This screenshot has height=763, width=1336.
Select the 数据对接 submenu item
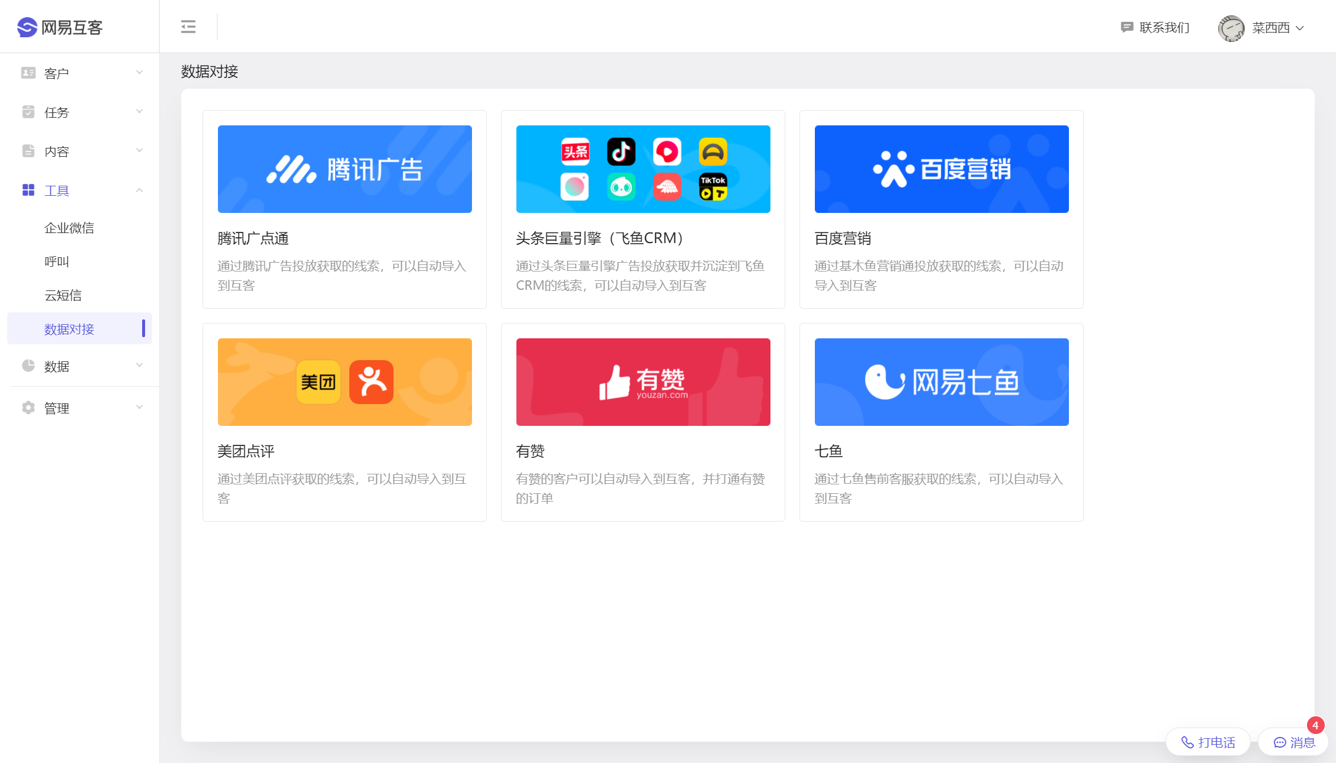[79, 328]
